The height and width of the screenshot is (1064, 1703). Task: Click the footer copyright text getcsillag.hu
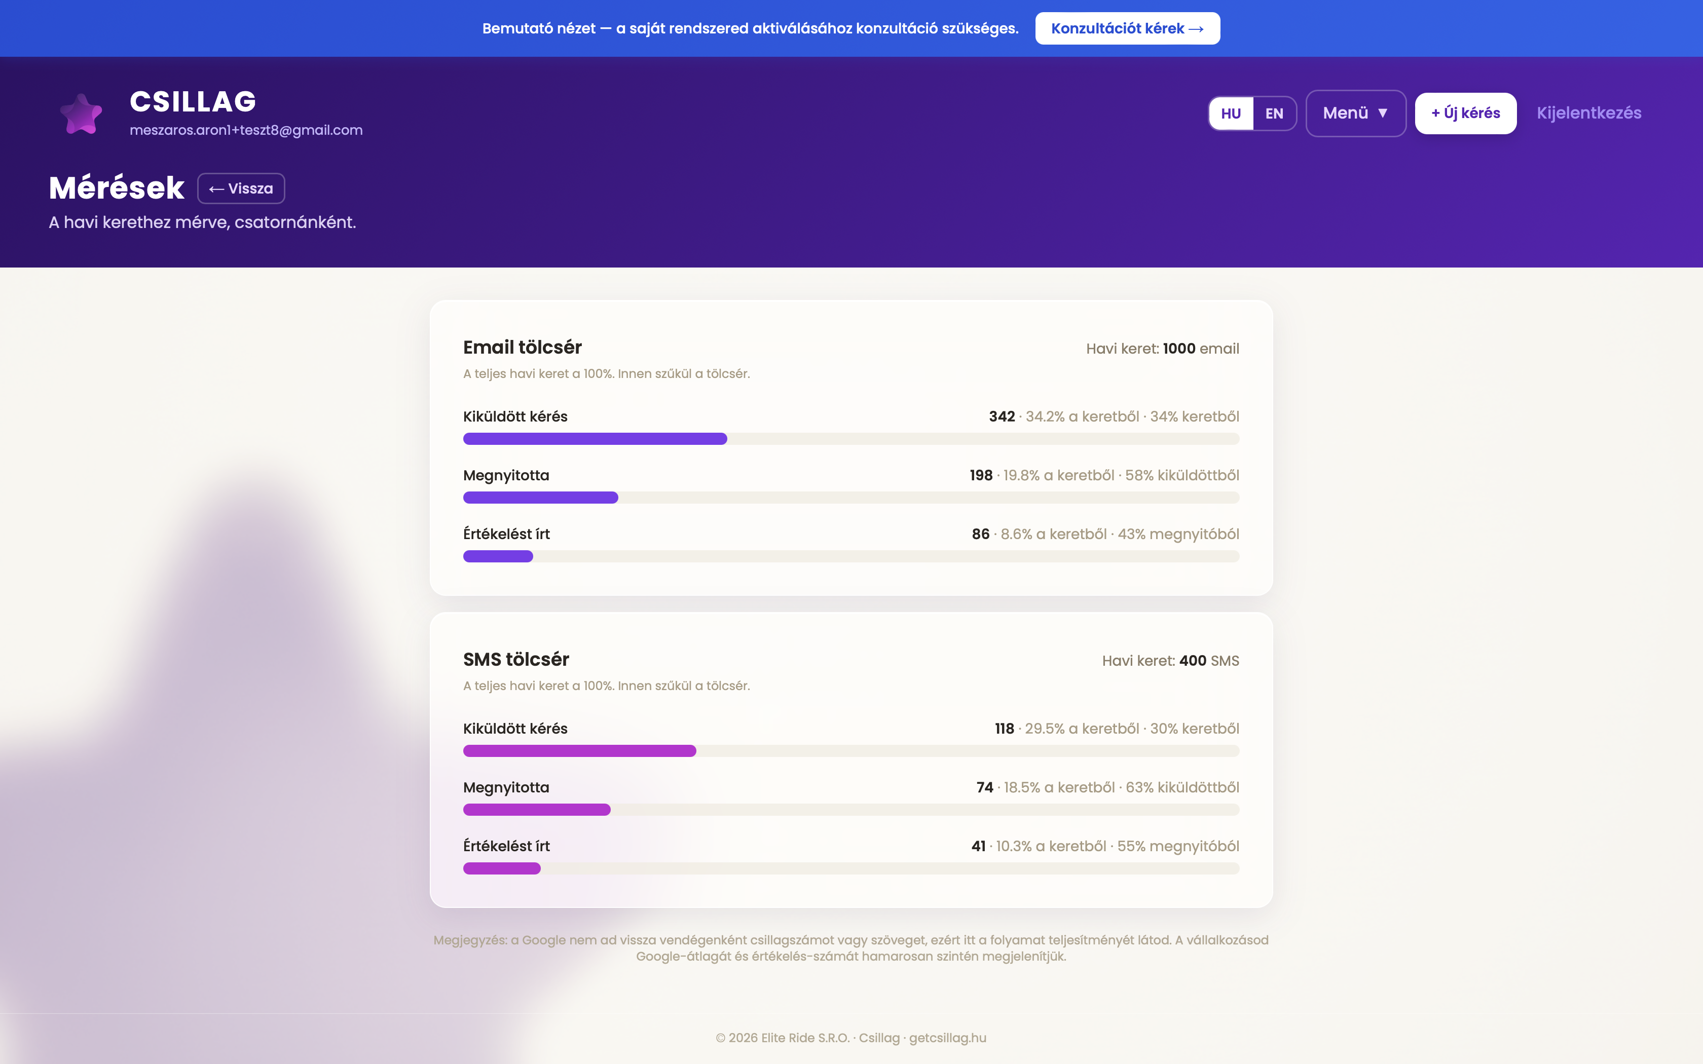pyautogui.click(x=851, y=1038)
